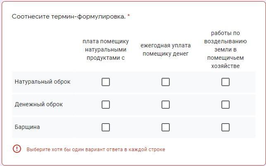Check Барщина for ежегодная уплата денег
Image resolution: width=266 pixels, height=166 pixels.
pos(166,127)
